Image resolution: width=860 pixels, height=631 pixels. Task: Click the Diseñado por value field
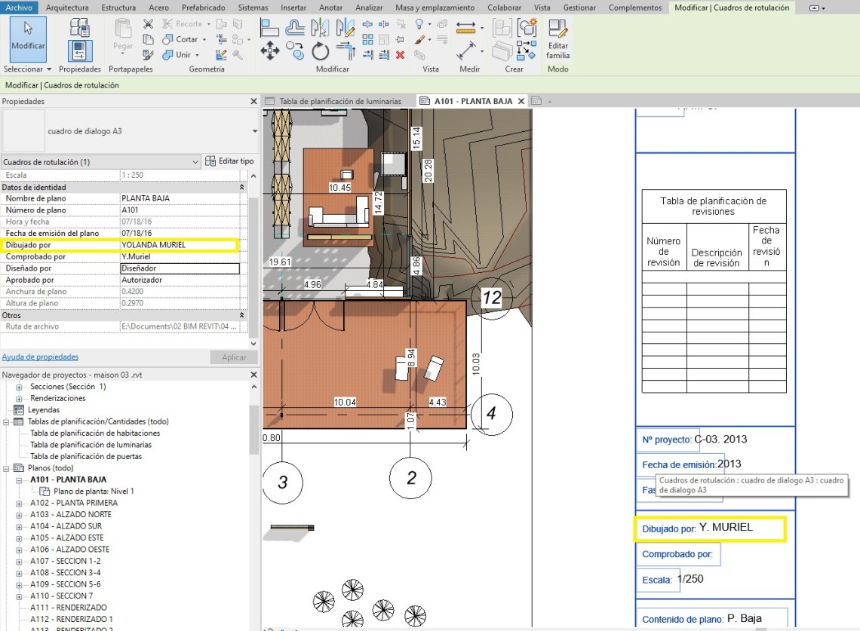pos(180,268)
